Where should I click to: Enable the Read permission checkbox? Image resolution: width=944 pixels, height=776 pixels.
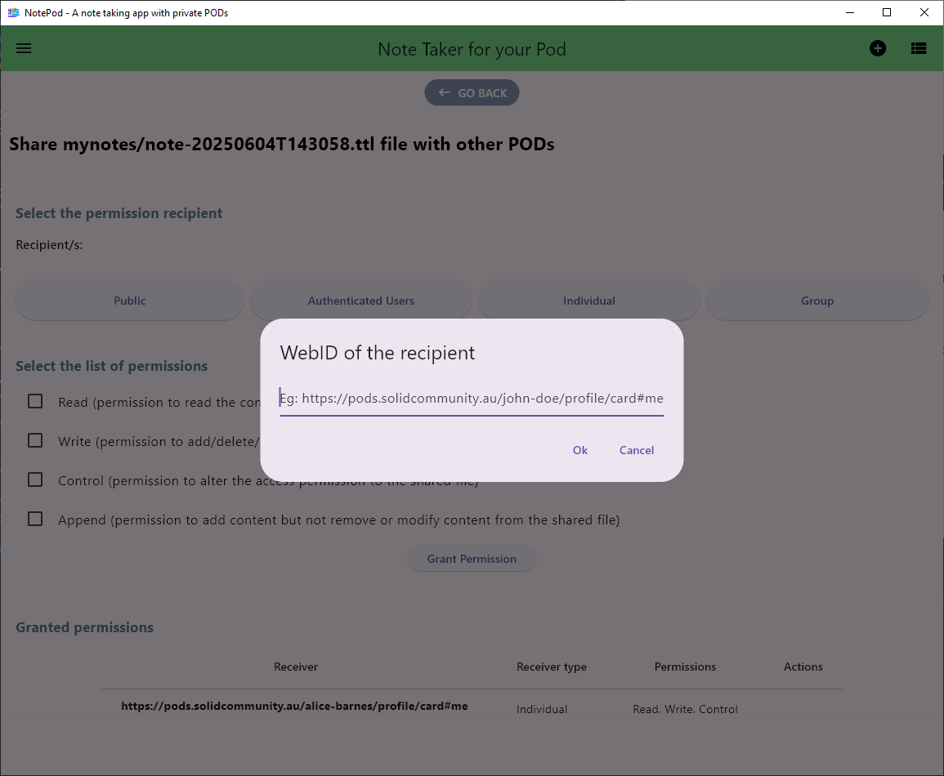(34, 401)
